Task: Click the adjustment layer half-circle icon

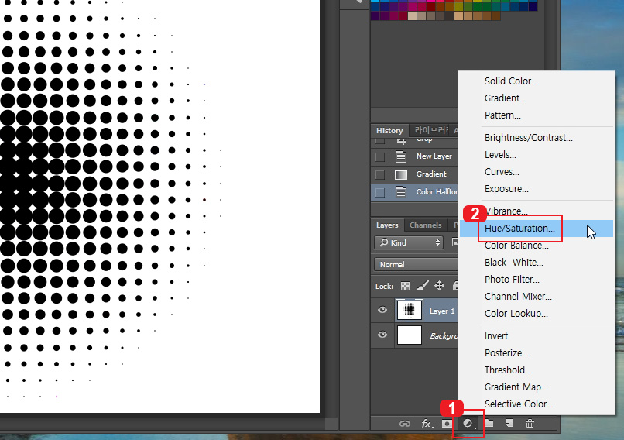Action: pyautogui.click(x=468, y=423)
